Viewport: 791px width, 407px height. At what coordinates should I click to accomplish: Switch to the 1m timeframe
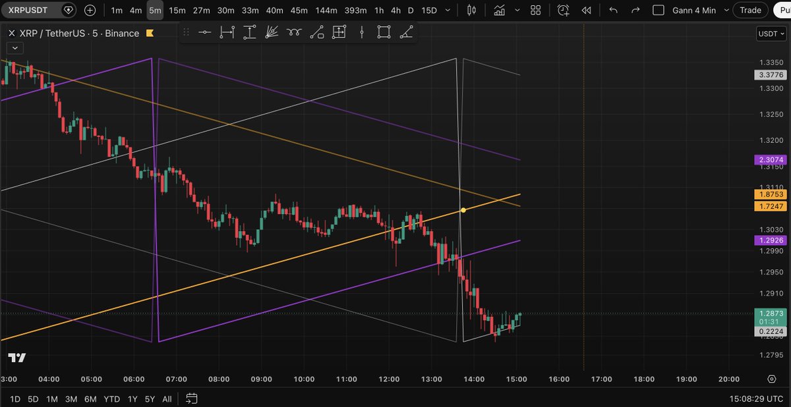[x=117, y=10]
